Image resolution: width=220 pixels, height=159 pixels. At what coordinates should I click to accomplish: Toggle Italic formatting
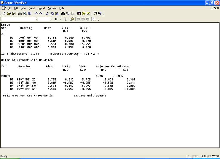61,19
